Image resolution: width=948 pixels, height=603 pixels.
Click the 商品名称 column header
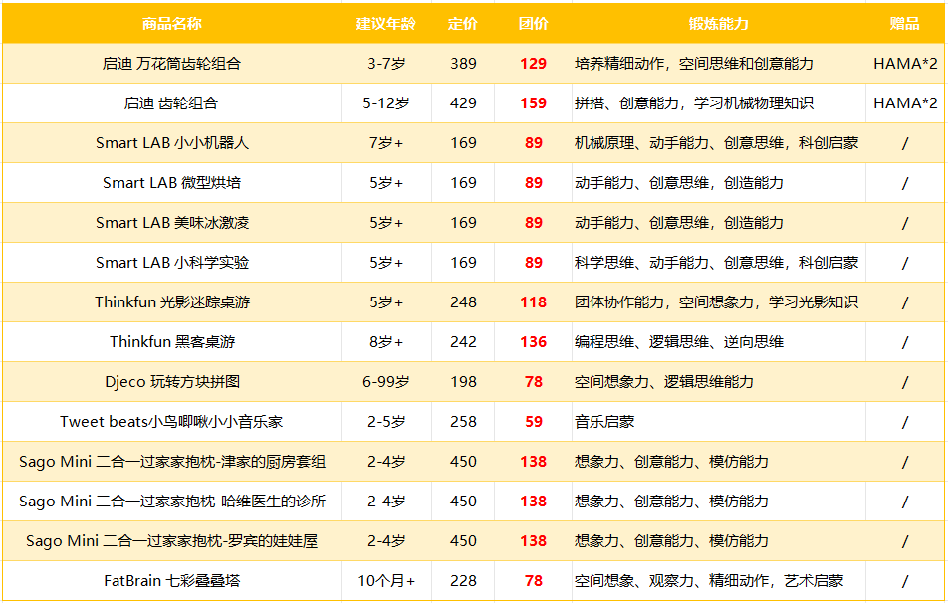coord(171,24)
